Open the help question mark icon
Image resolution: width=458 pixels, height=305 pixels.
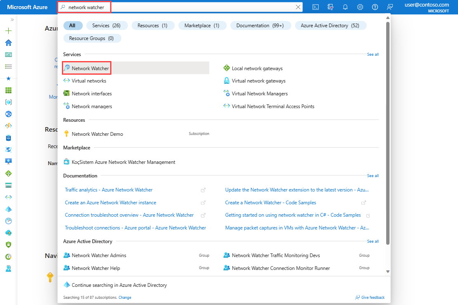point(375,7)
